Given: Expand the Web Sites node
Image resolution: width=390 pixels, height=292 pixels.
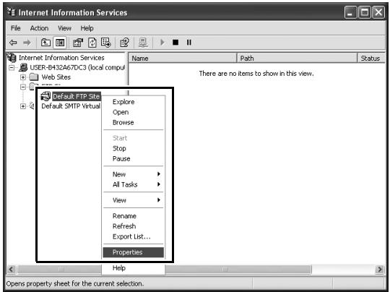Looking at the screenshot, I should point(23,77).
